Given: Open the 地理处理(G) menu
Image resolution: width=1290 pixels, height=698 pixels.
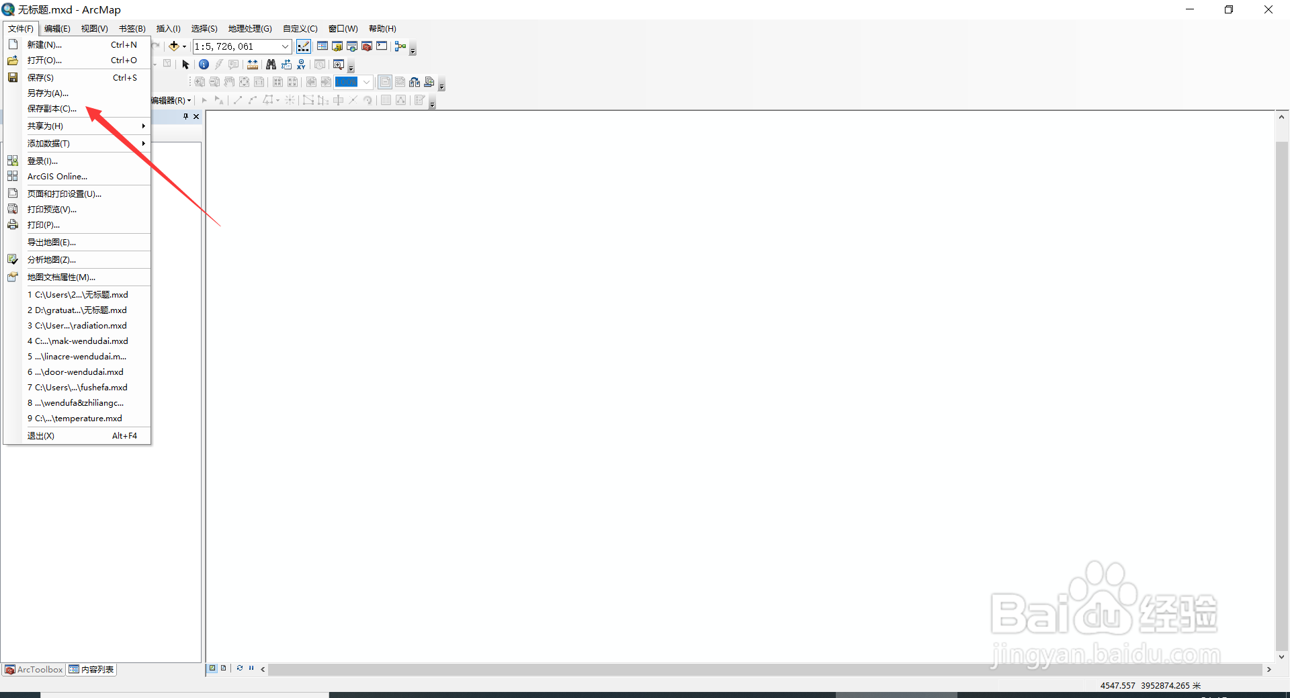Looking at the screenshot, I should pyautogui.click(x=249, y=28).
